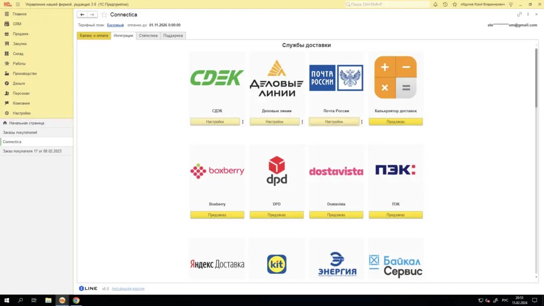544x306 pixels.
Task: Open Продажи section in sidebar
Action: [37, 34]
